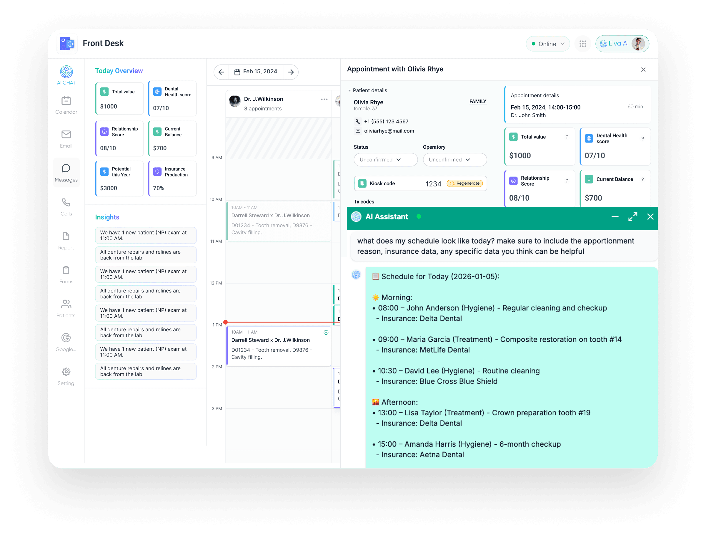Collapse the Patient details section
The height and width of the screenshot is (536, 706).
[349, 90]
